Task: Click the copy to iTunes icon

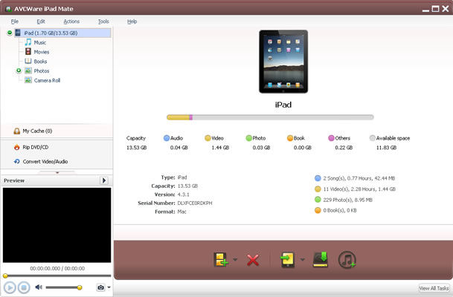Action: pos(347,260)
